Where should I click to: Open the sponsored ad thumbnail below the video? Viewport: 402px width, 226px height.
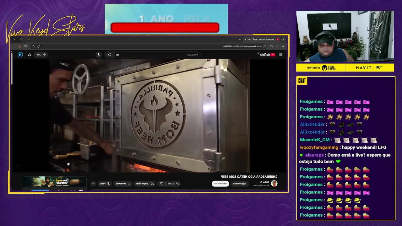coord(54,182)
